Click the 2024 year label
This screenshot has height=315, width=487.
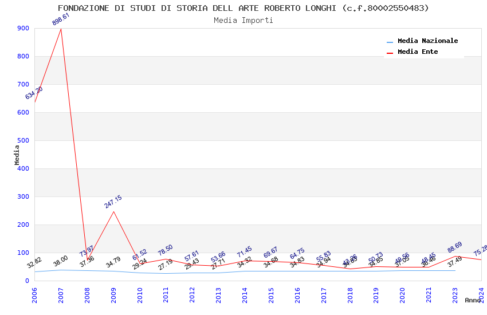pyautogui.click(x=481, y=295)
